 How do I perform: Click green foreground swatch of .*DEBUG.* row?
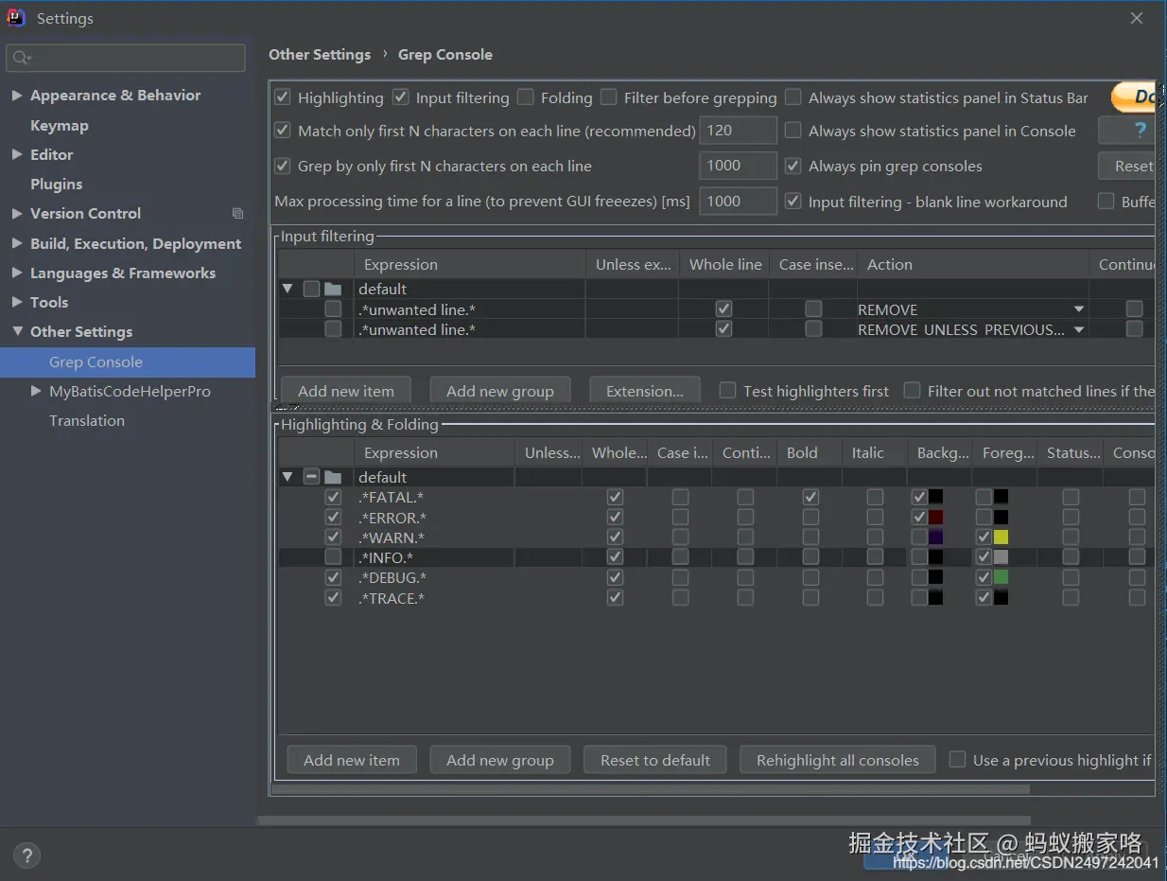click(x=1001, y=577)
